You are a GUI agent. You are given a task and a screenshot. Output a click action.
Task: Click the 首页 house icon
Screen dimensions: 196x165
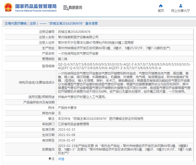click(x=161, y=6)
